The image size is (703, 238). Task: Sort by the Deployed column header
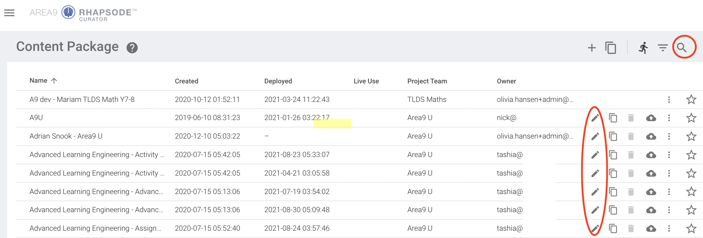[278, 81]
